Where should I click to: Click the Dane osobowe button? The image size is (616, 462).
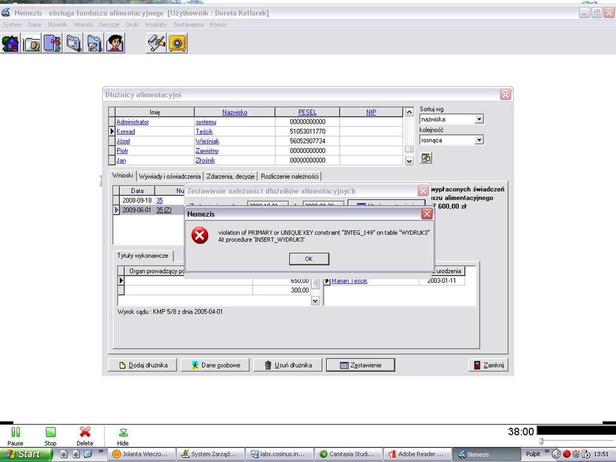(x=215, y=365)
